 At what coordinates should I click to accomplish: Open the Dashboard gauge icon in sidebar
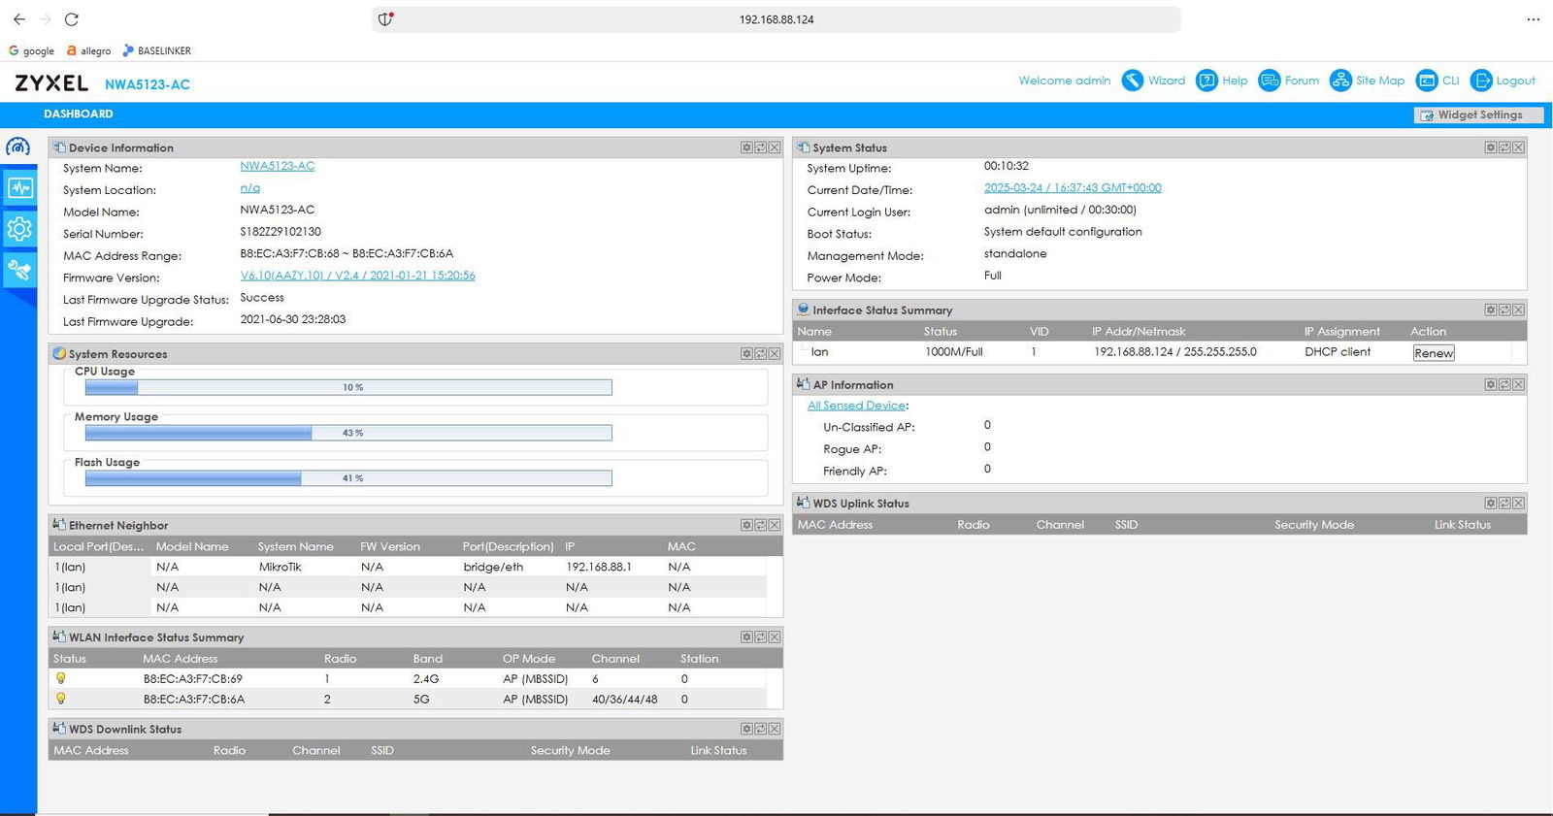tap(18, 147)
